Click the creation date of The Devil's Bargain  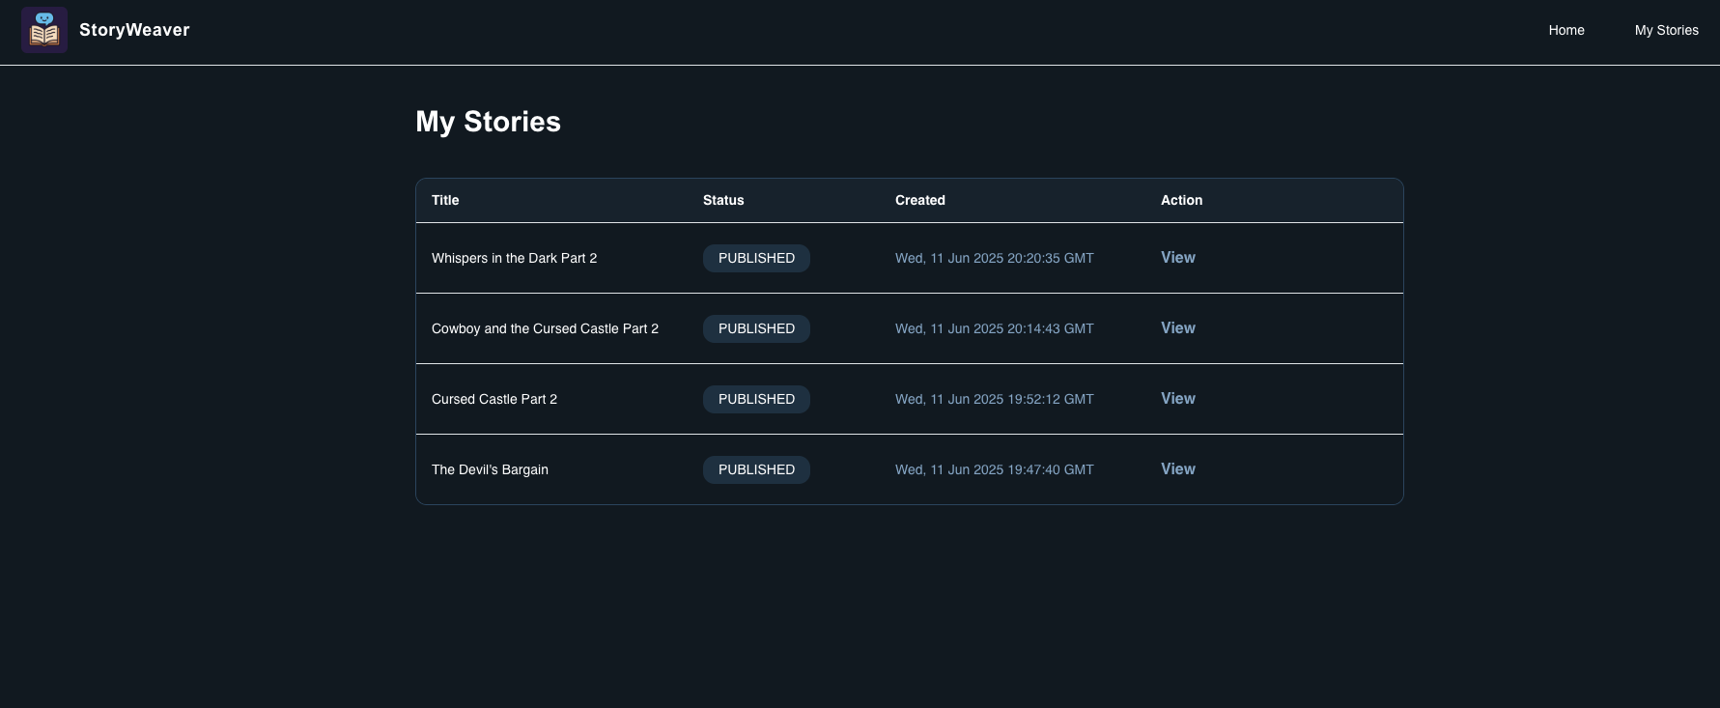pyautogui.click(x=994, y=469)
